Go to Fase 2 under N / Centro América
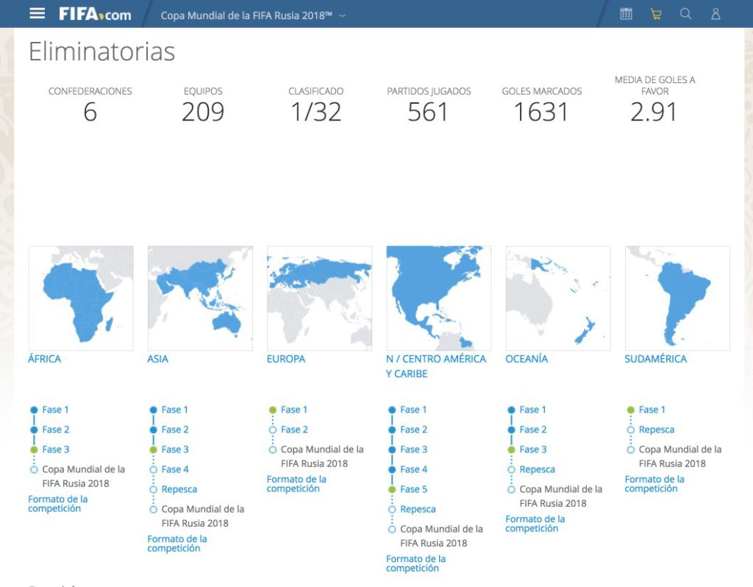 [413, 430]
